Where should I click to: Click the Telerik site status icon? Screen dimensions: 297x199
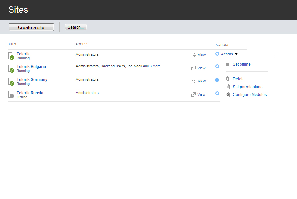tap(11, 56)
